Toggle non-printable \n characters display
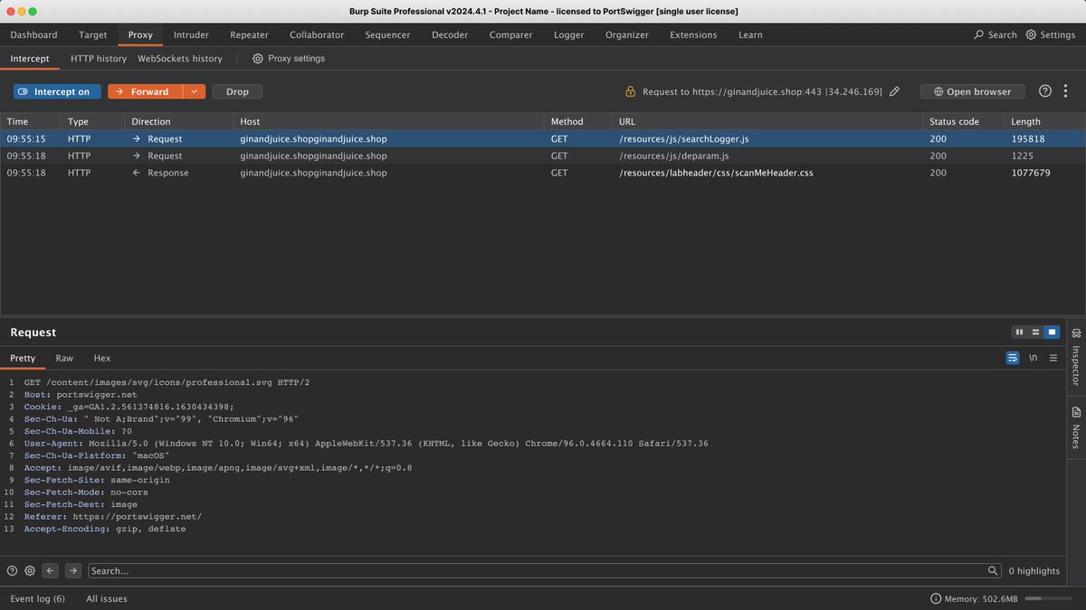The width and height of the screenshot is (1086, 610). pos(1033,358)
